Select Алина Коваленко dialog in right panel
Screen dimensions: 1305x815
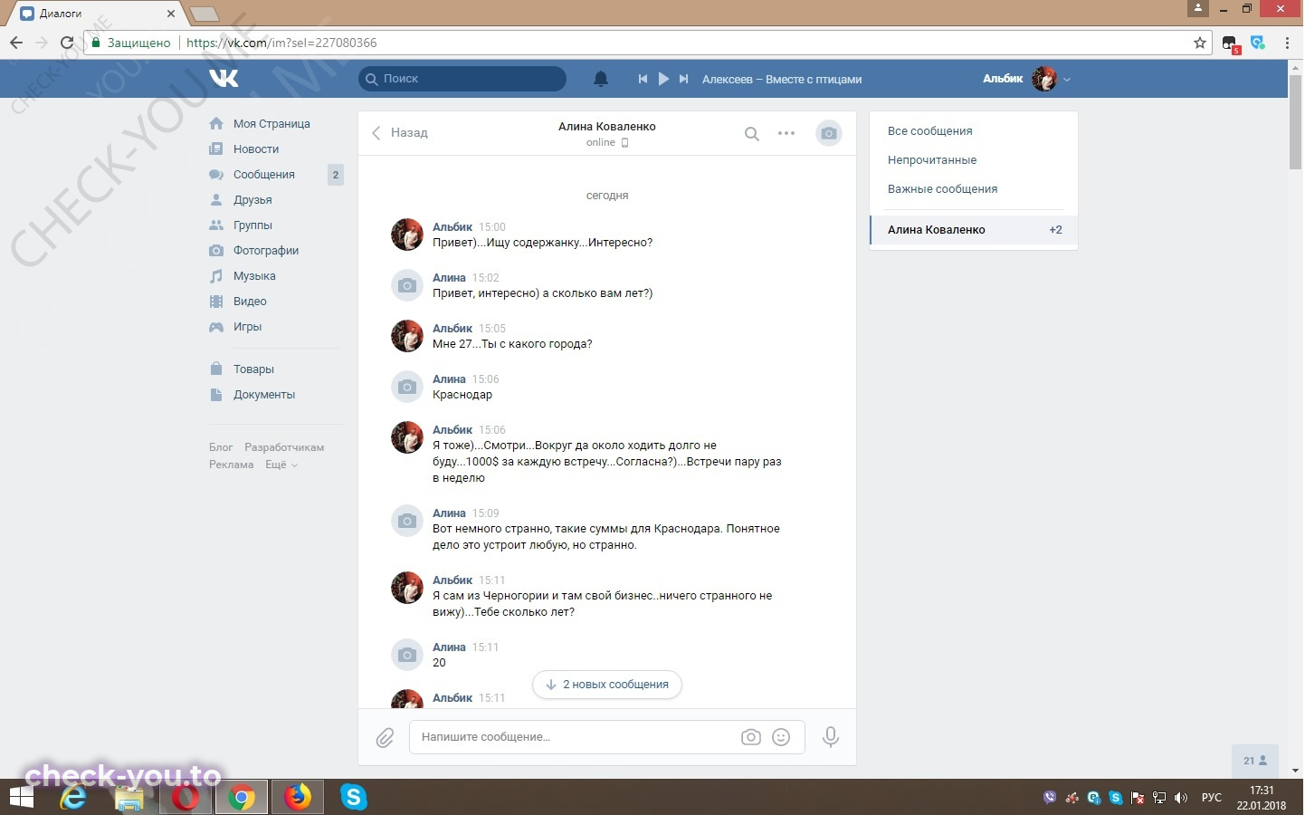(974, 230)
